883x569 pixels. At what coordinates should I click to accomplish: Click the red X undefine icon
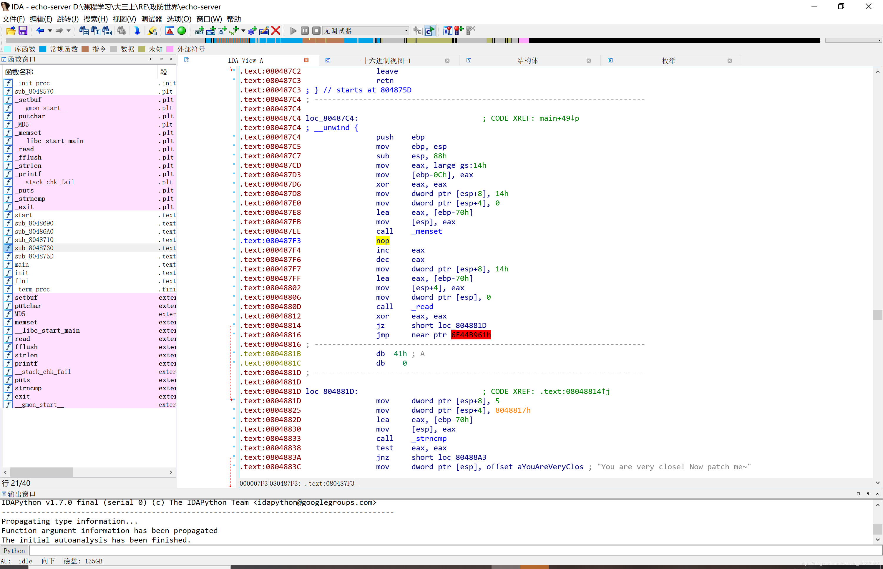(275, 31)
